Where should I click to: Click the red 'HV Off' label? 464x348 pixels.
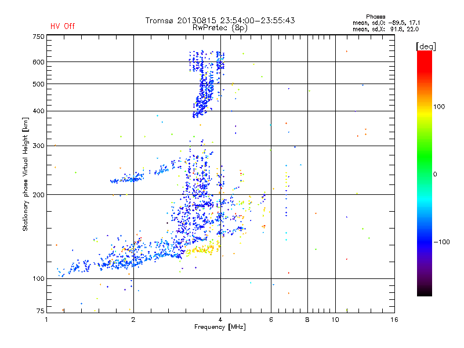click(x=63, y=26)
